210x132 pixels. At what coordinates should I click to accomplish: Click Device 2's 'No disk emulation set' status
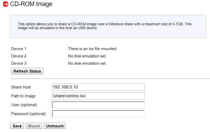click(x=87, y=56)
